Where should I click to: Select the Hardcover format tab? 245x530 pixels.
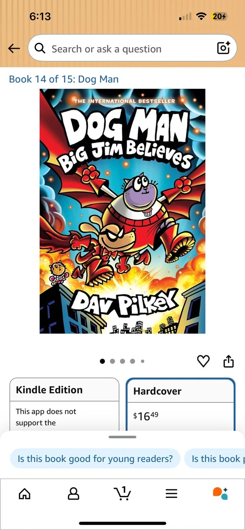pyautogui.click(x=180, y=405)
